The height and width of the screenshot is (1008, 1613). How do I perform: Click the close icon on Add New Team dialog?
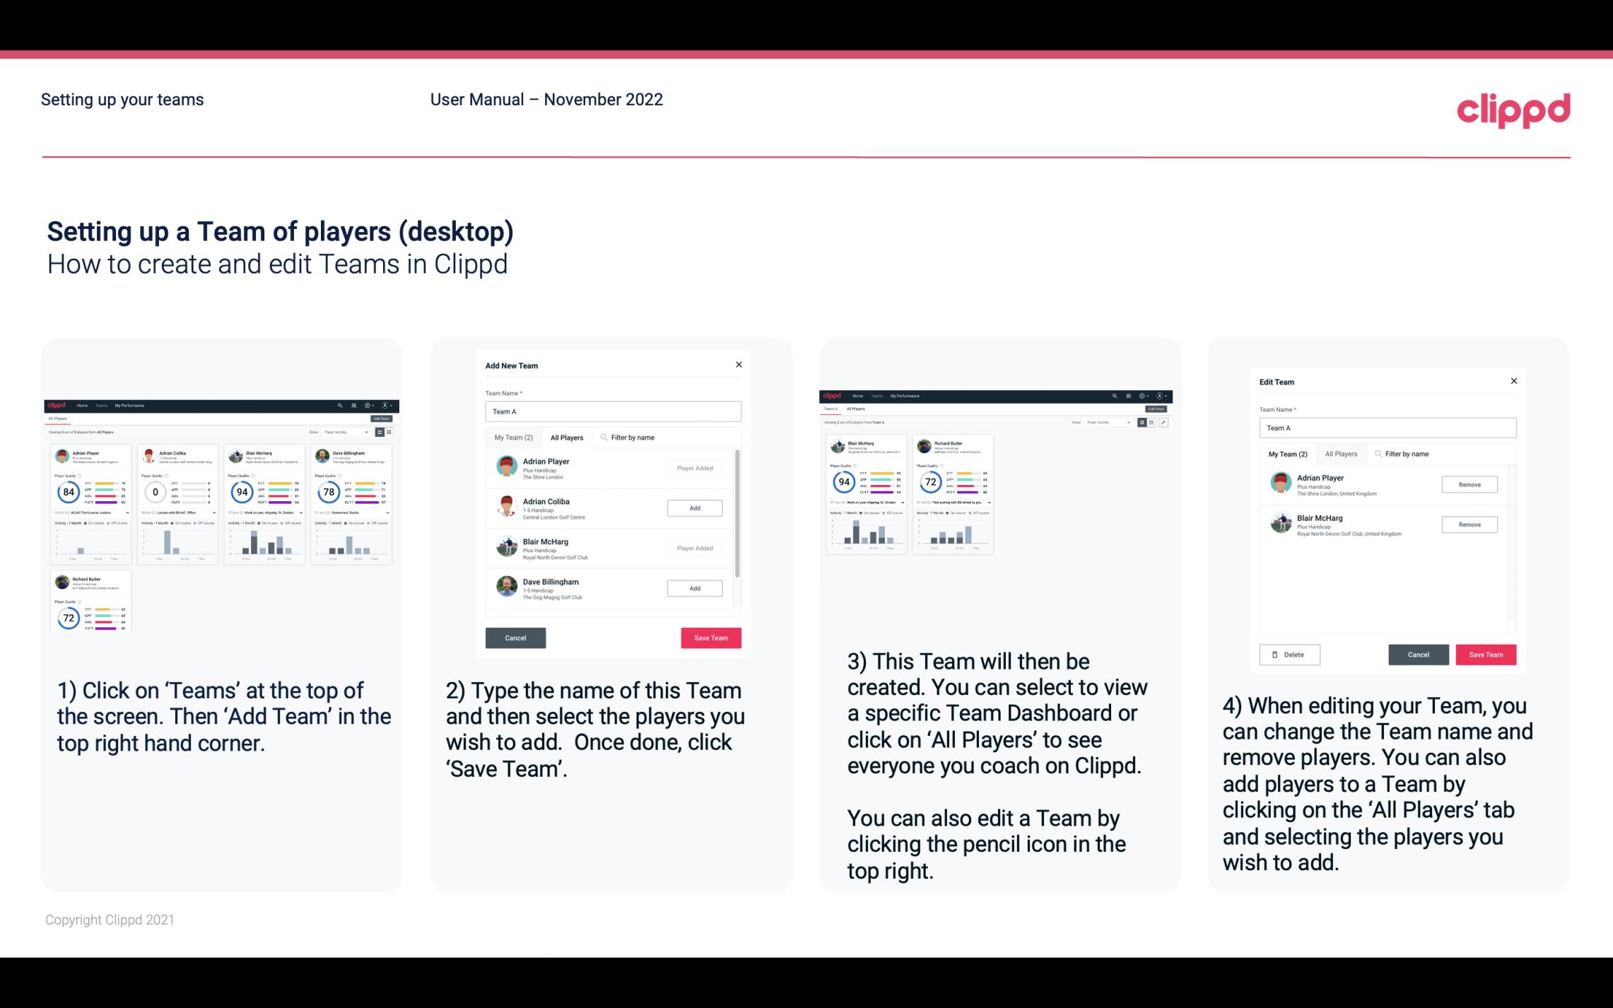pyautogui.click(x=740, y=365)
